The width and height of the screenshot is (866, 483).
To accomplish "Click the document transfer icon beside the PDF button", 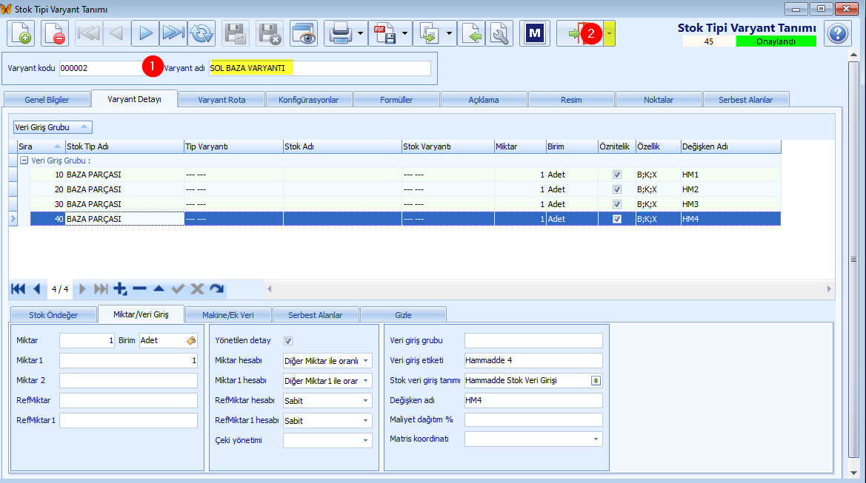I will 429,33.
